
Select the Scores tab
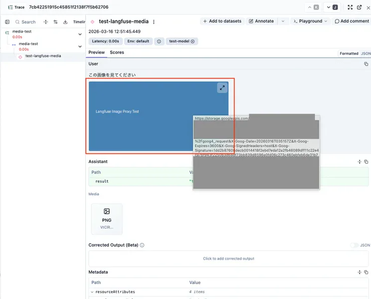(117, 52)
